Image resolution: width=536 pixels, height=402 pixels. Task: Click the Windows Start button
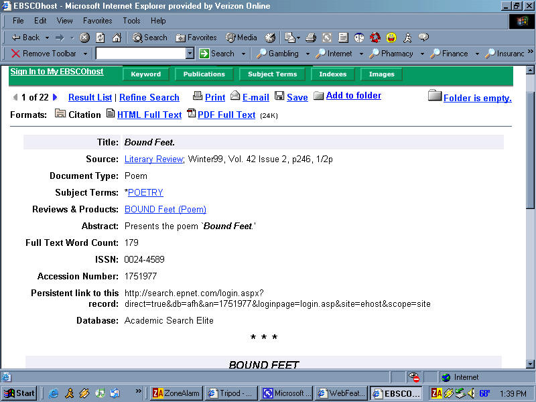[19, 393]
